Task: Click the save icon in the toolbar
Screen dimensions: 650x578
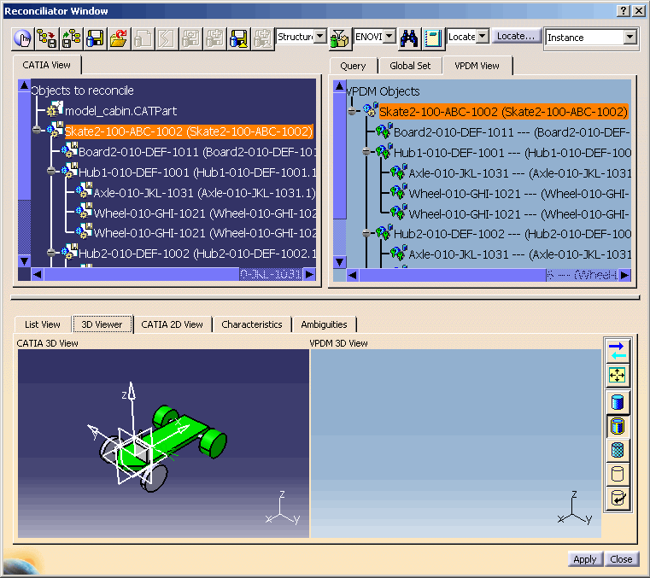Action: 95,38
